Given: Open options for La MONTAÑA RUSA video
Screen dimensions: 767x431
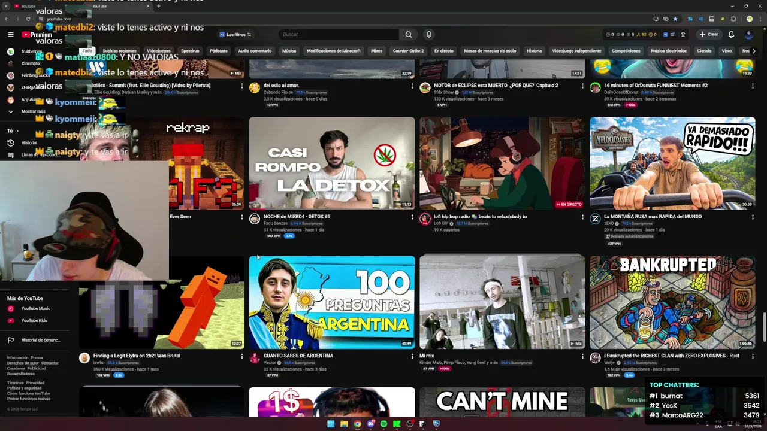Looking at the screenshot, I should (753, 217).
